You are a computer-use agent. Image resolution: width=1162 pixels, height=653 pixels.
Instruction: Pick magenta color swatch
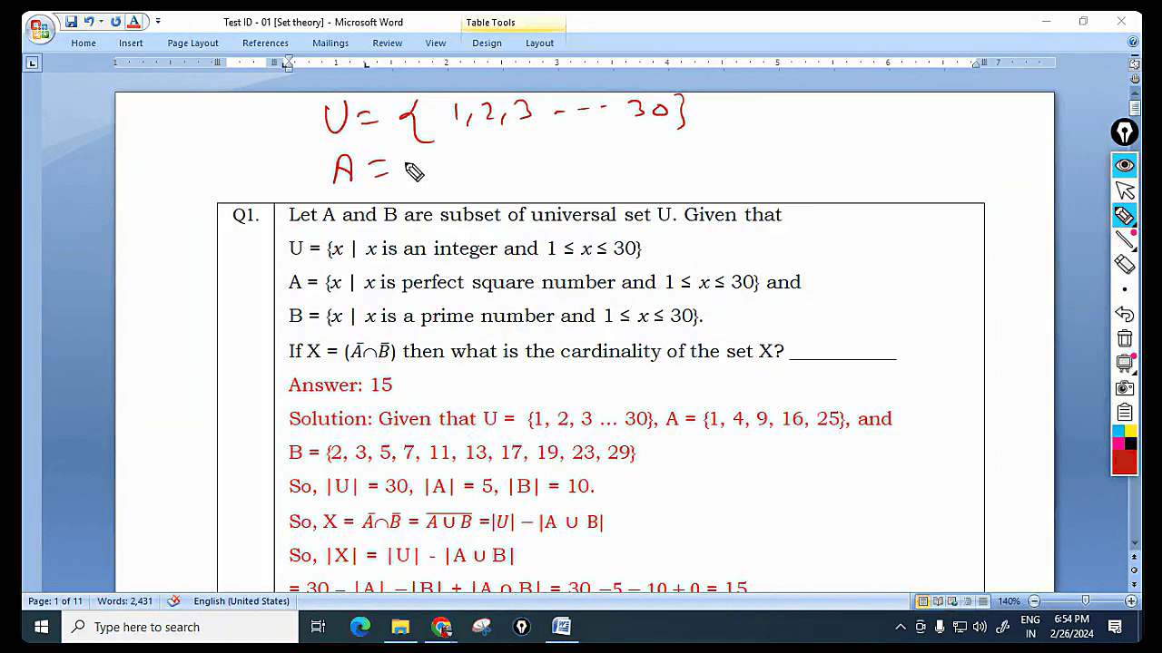1118,443
